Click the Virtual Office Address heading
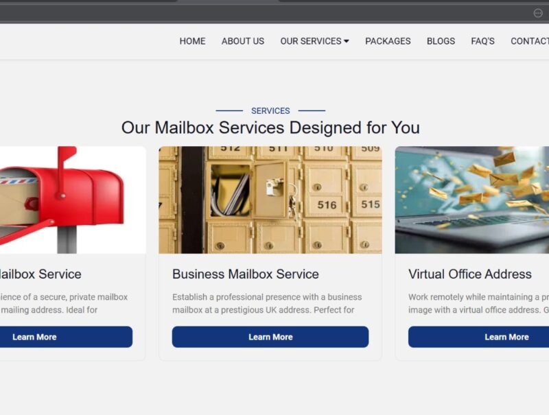The image size is (549, 415). coord(470,274)
